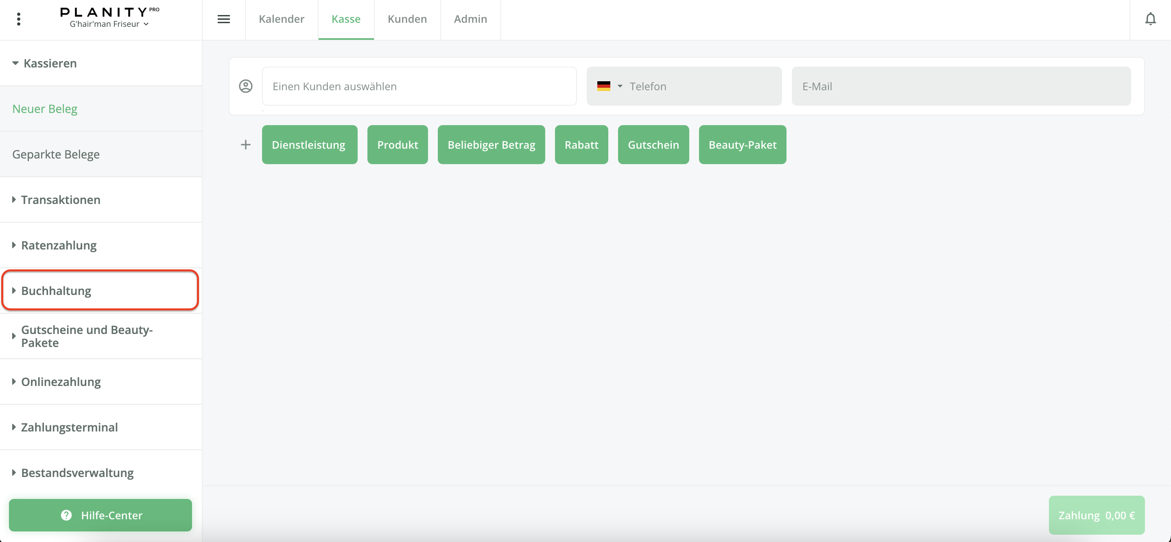The height and width of the screenshot is (542, 1171).
Task: Open Geparkte Belege in sidebar
Action: click(x=56, y=154)
